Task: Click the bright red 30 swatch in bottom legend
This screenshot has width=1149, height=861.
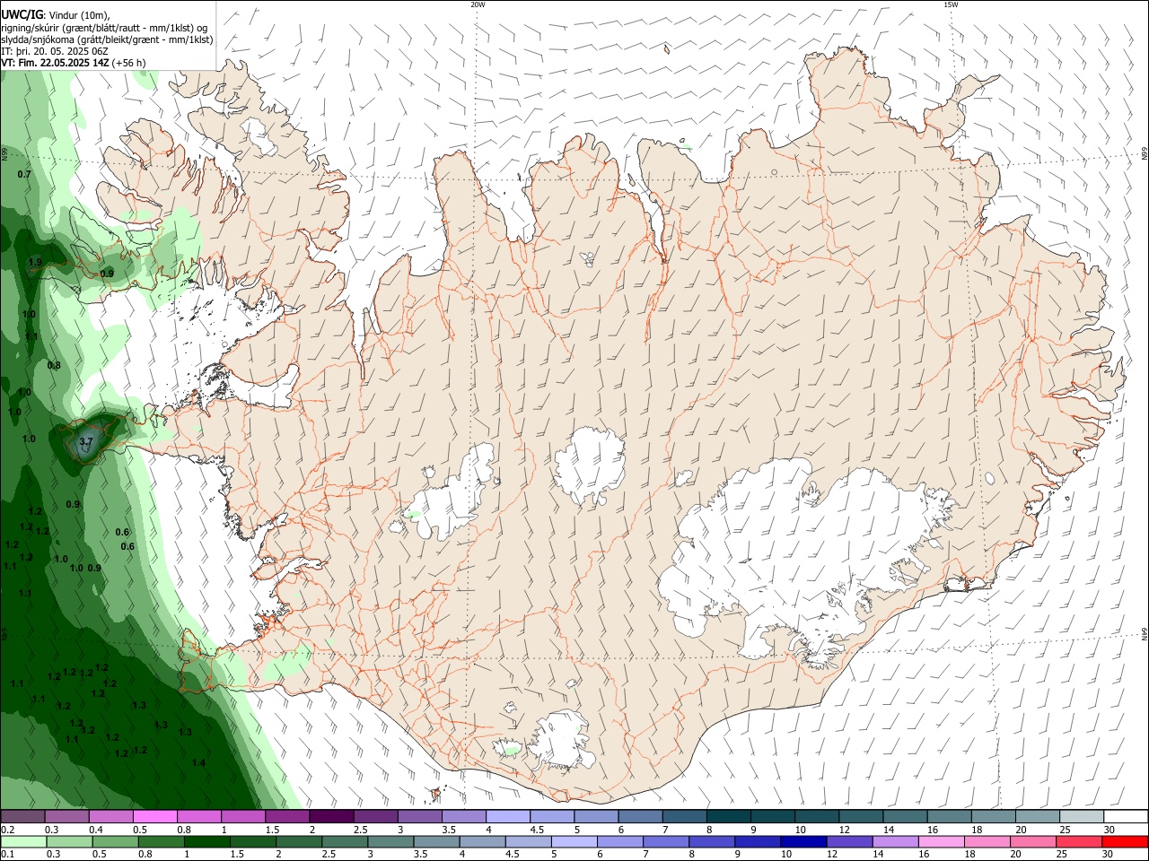Action: (1125, 842)
